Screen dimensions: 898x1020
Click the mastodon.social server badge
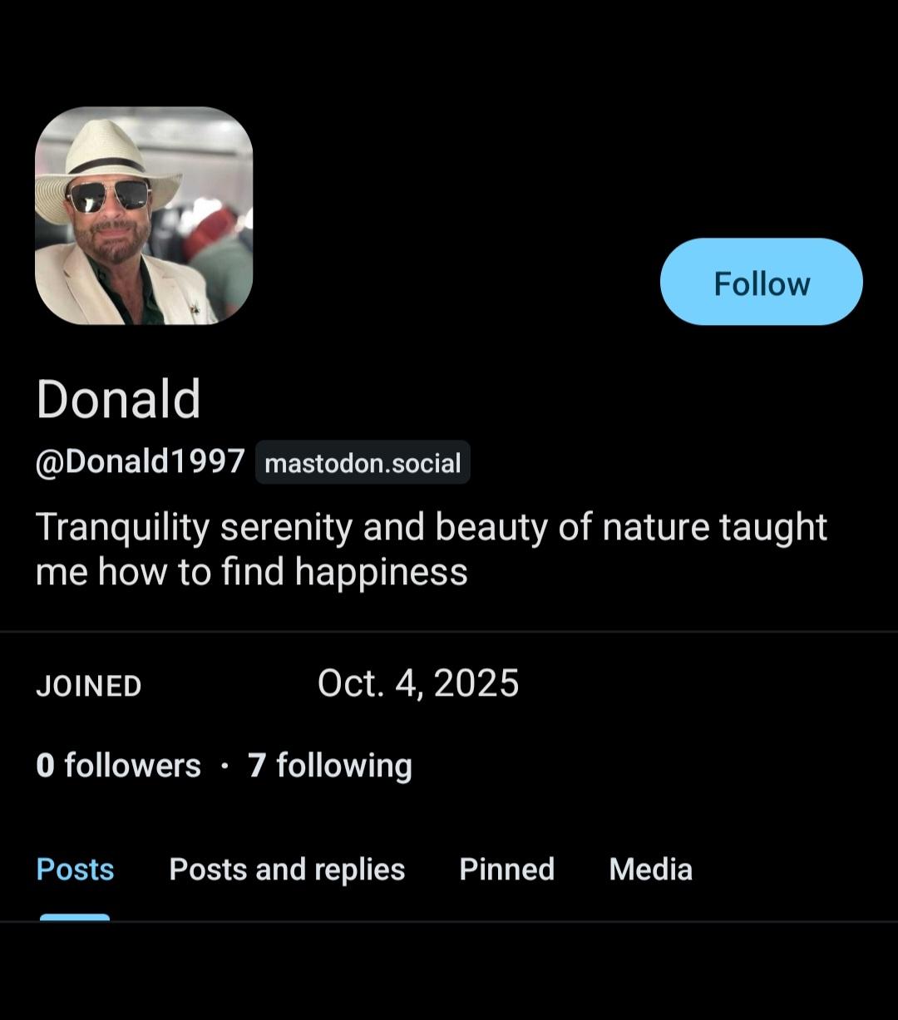point(363,463)
